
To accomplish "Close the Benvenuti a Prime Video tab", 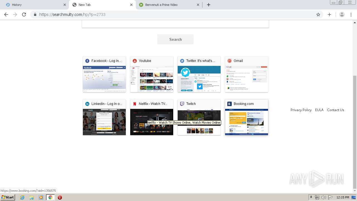I will (198, 5).
